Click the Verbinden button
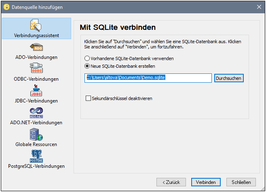Screen dimensions: 266x192 [206, 182]
